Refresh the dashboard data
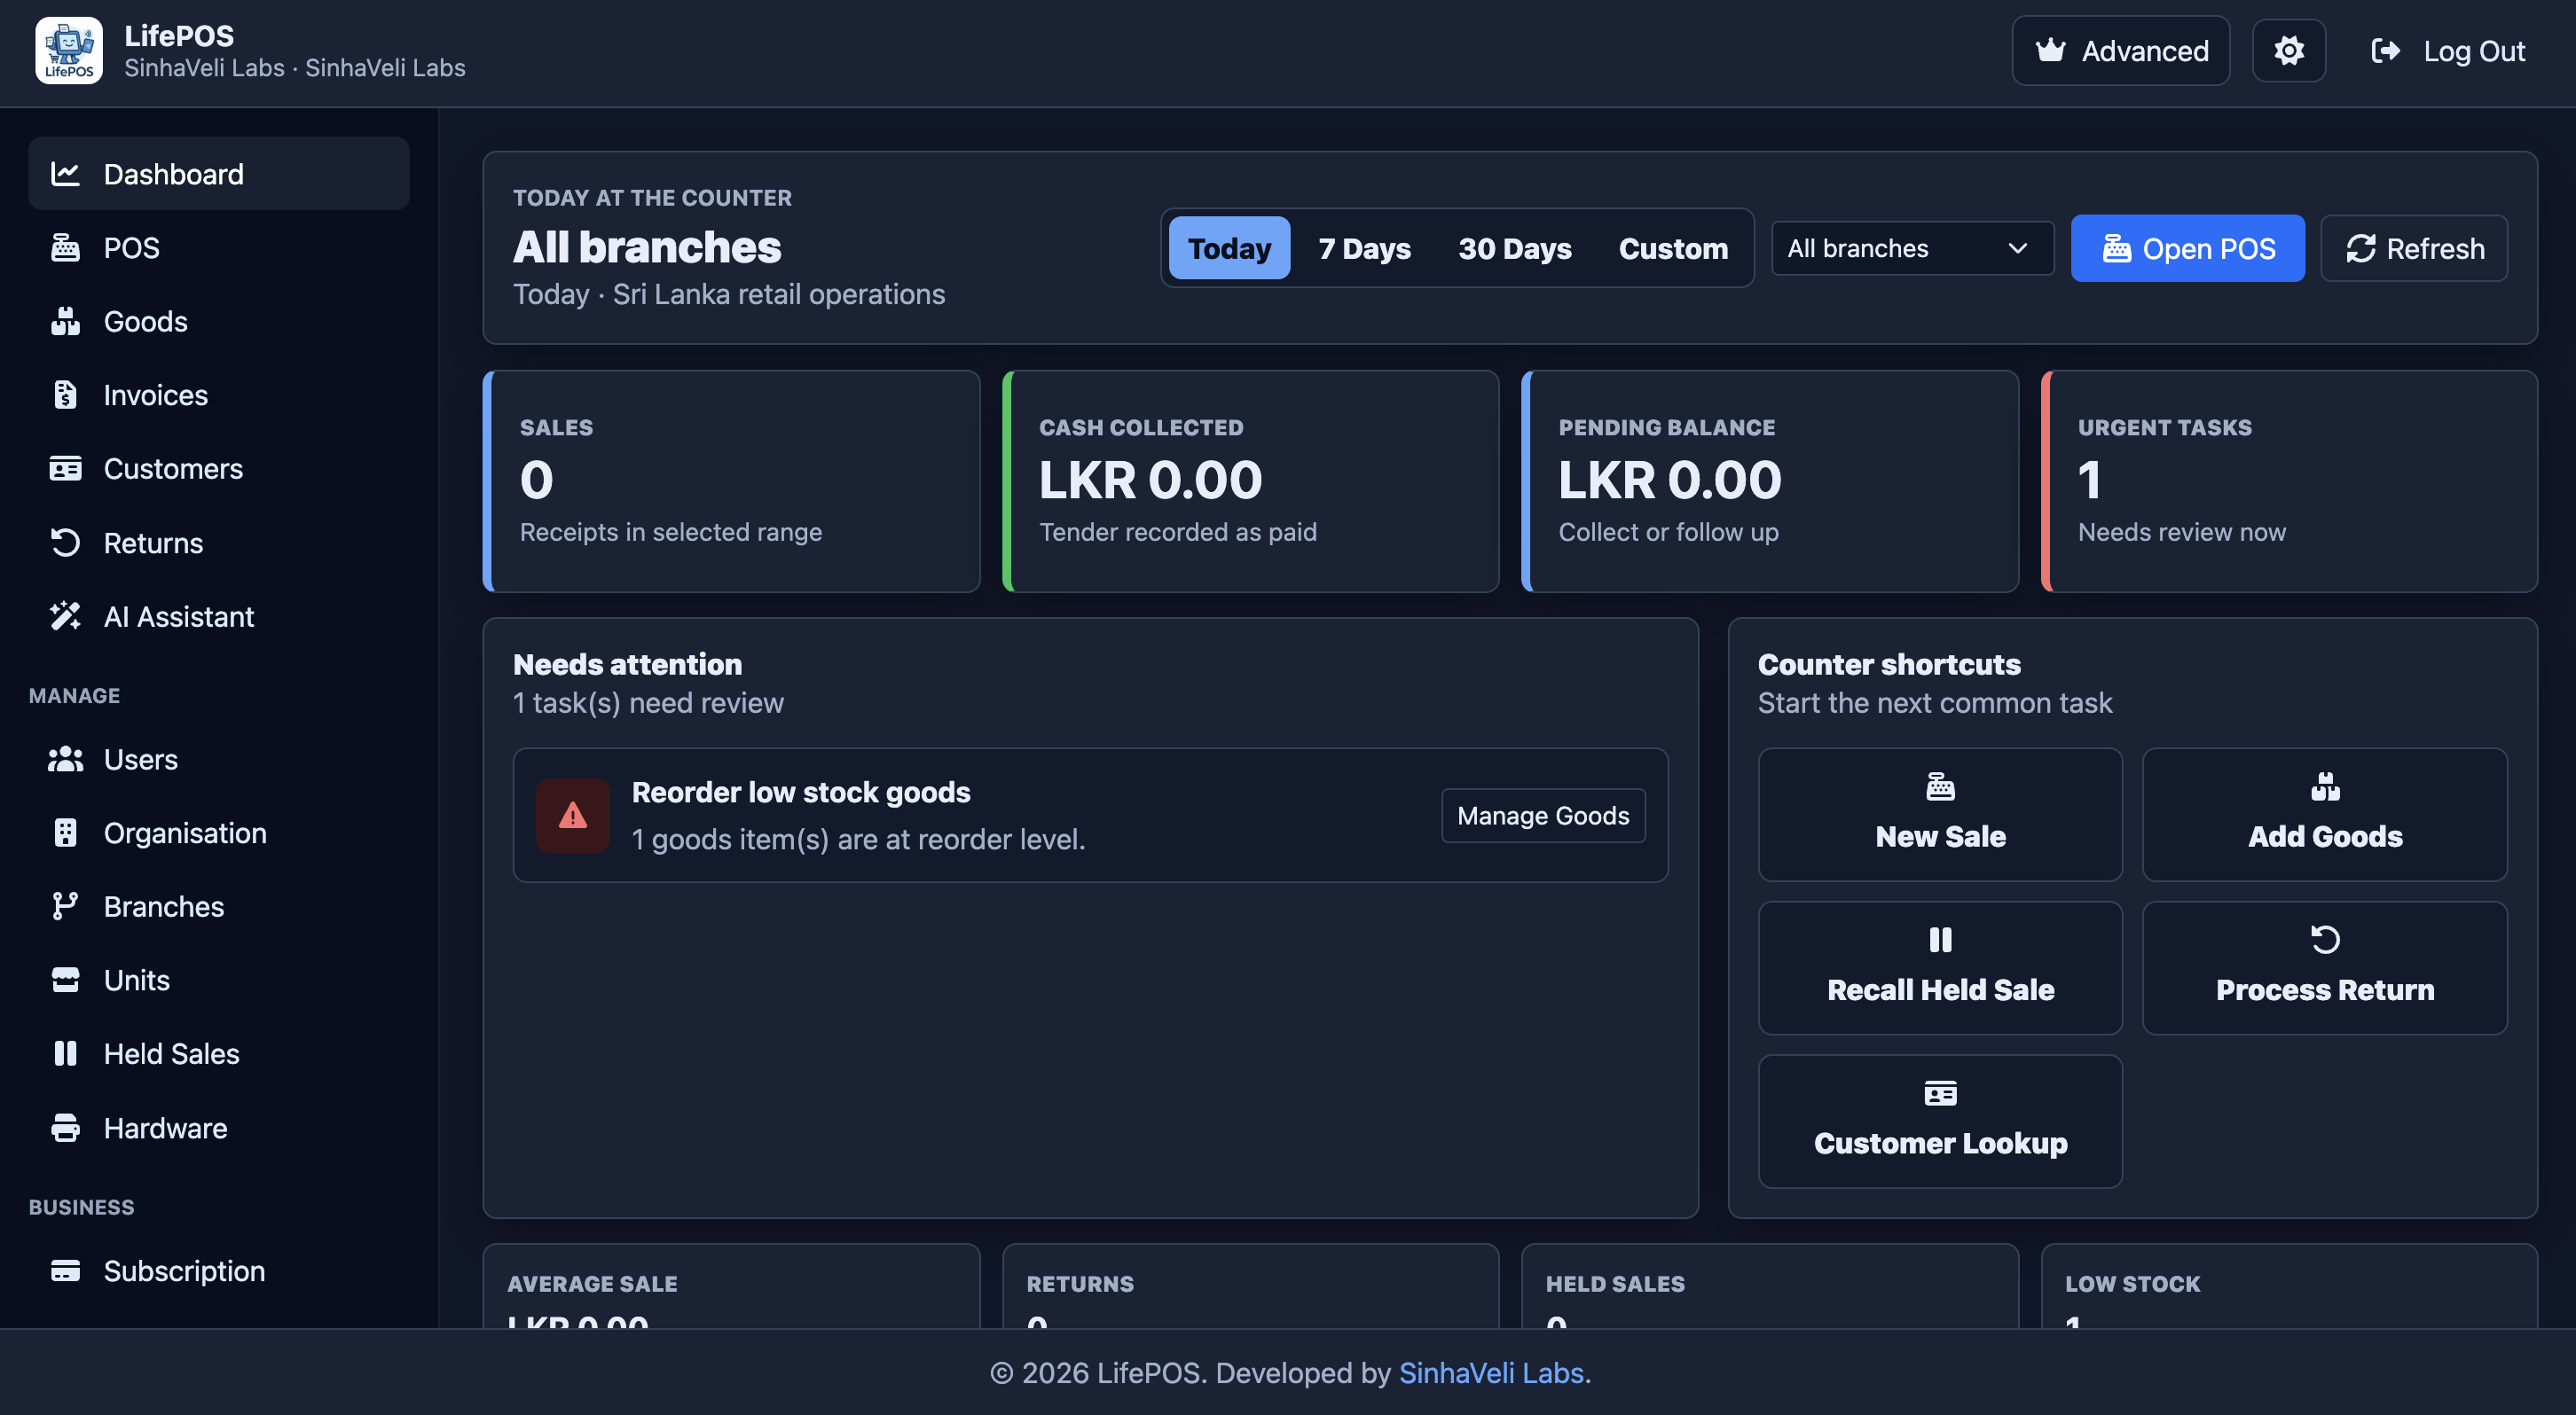Image resolution: width=2576 pixels, height=1415 pixels. [2413, 248]
